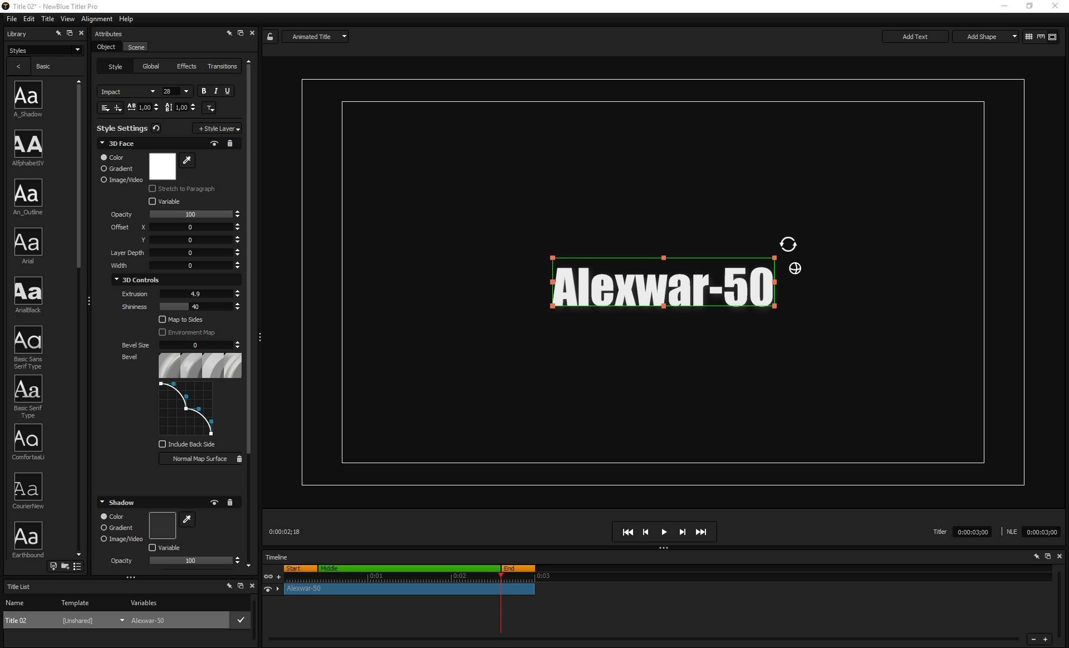Image resolution: width=1069 pixels, height=648 pixels.
Task: Pick the Shadow color with the eyedropper
Action: (187, 519)
